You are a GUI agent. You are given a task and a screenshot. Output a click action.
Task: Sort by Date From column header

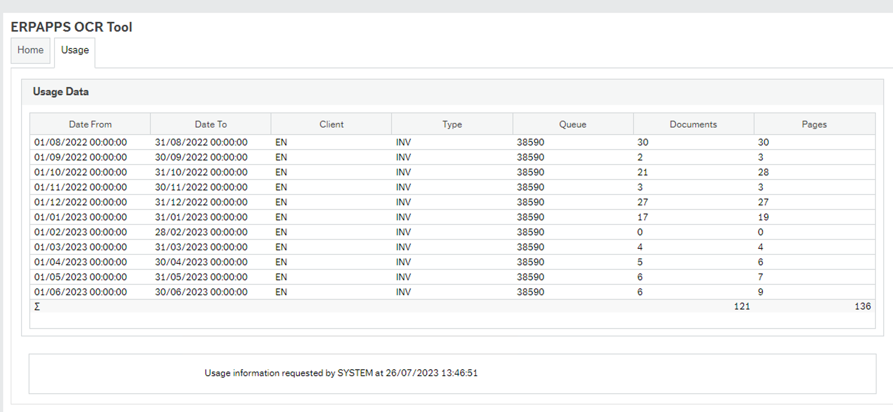[90, 124]
